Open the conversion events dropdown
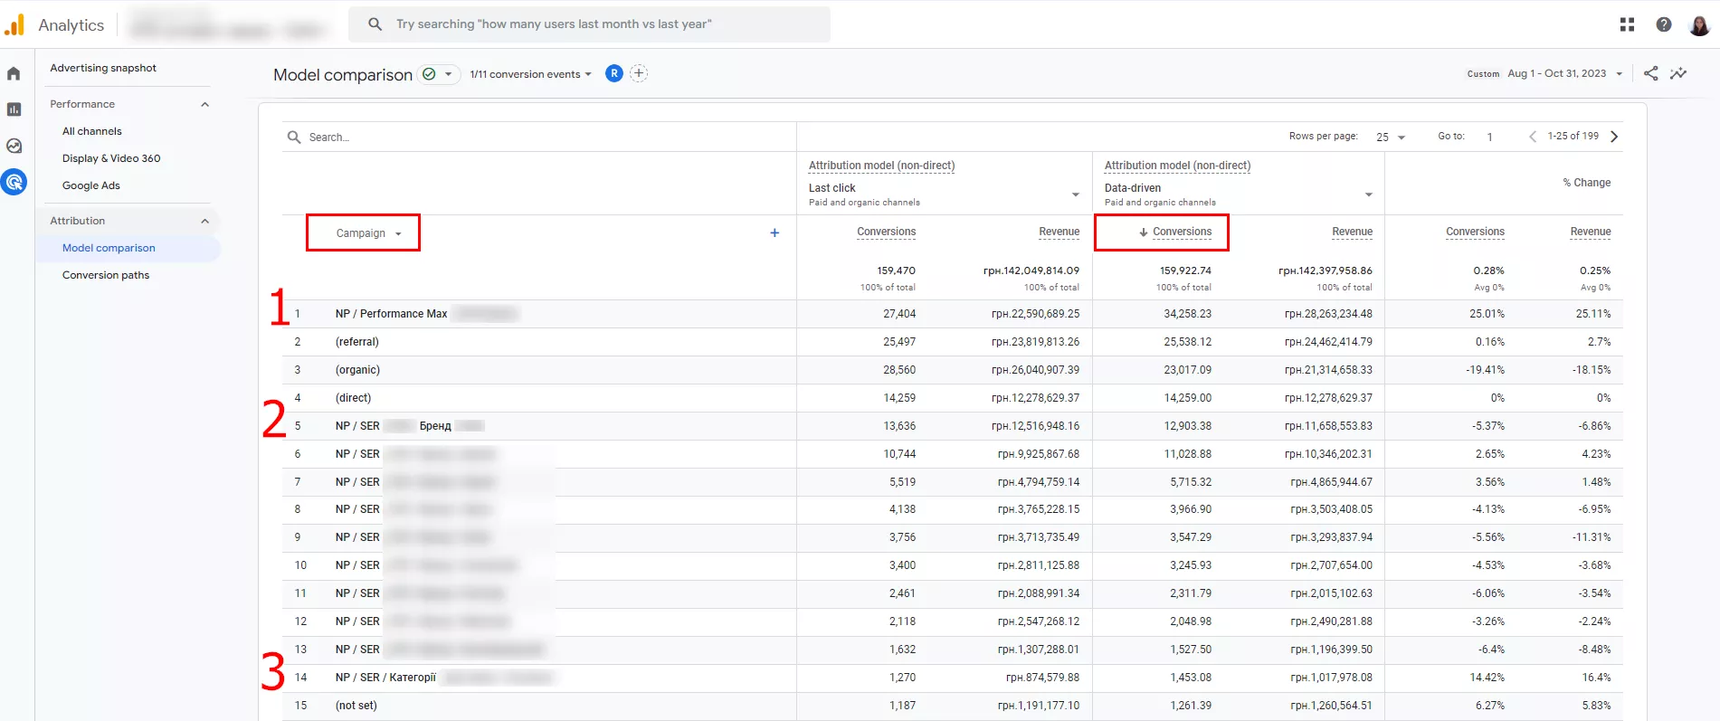The image size is (1720, 721). click(530, 74)
